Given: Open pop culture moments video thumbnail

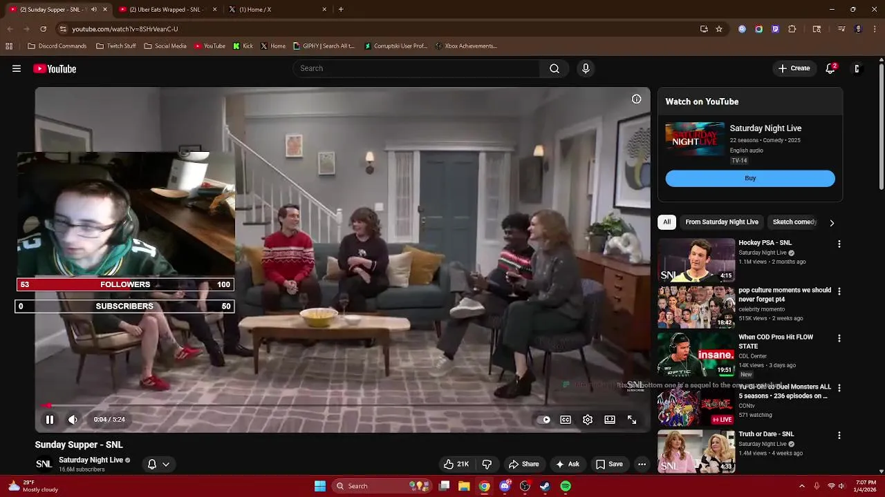Looking at the screenshot, I should [x=696, y=307].
